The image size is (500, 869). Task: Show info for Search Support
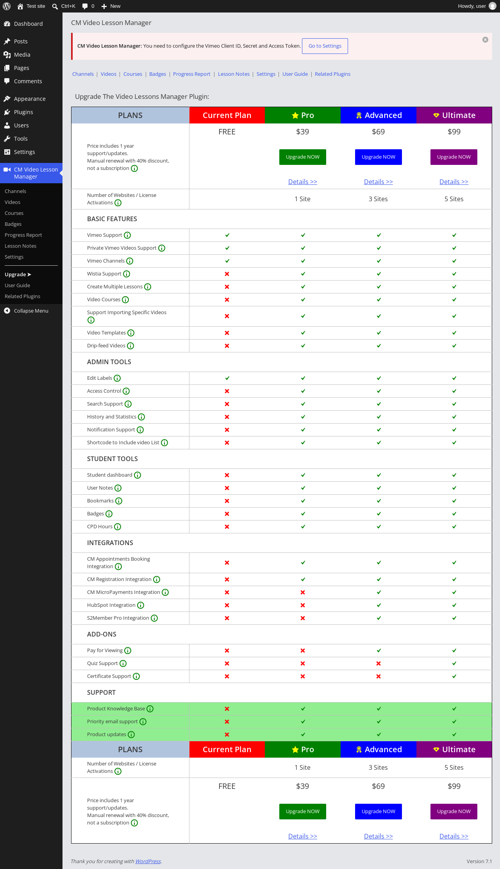[x=128, y=404]
